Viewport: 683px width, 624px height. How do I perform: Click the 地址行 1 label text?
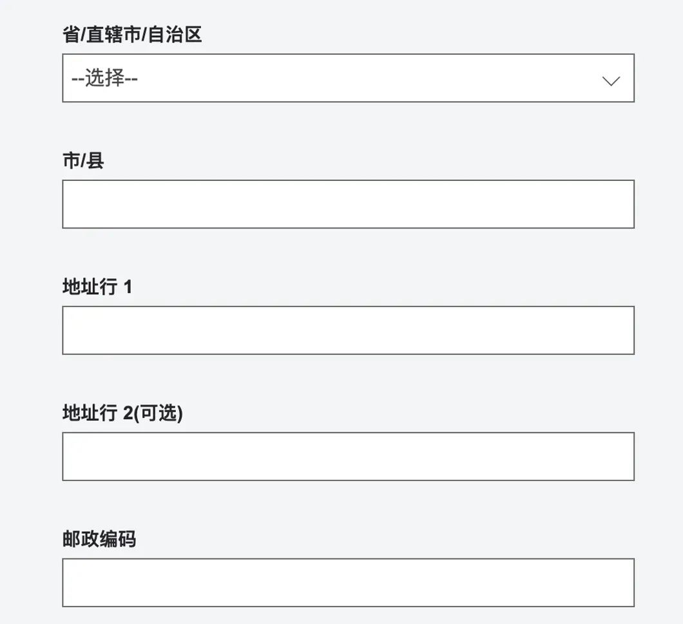97,287
